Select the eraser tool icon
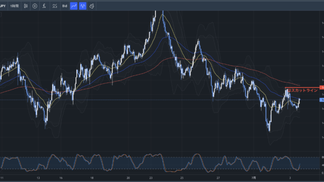The height and width of the screenshot is (182, 324). [x=92, y=6]
